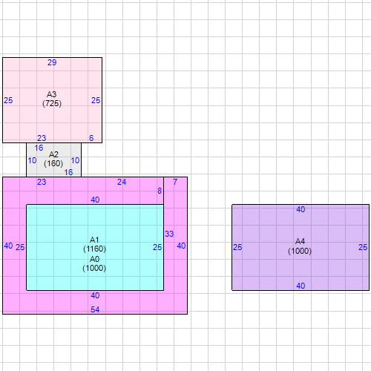The image size is (371, 371).
Task: Select the "29" dimension on A3's top edge
Action: [x=52, y=62]
